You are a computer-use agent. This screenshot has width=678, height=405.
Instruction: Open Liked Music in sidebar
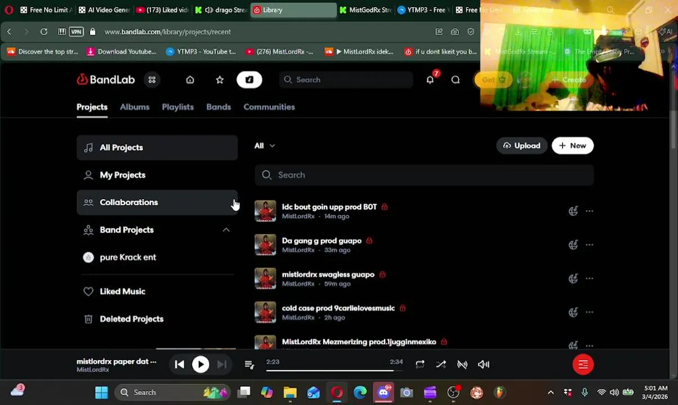157,291
